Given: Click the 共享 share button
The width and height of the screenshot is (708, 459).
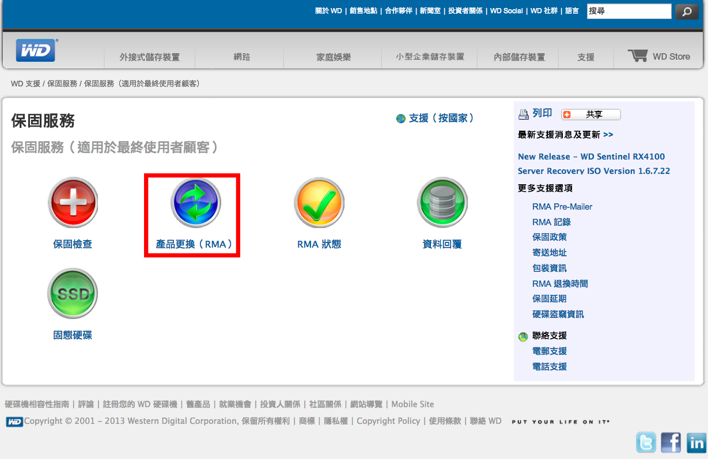Looking at the screenshot, I should click(x=591, y=115).
